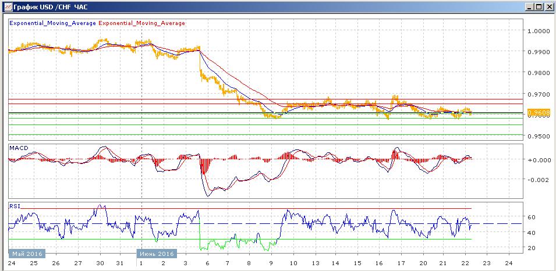Screen dimensions: 556x271
Task: Minimize the USD/CHF chart window
Action: coord(529,7)
